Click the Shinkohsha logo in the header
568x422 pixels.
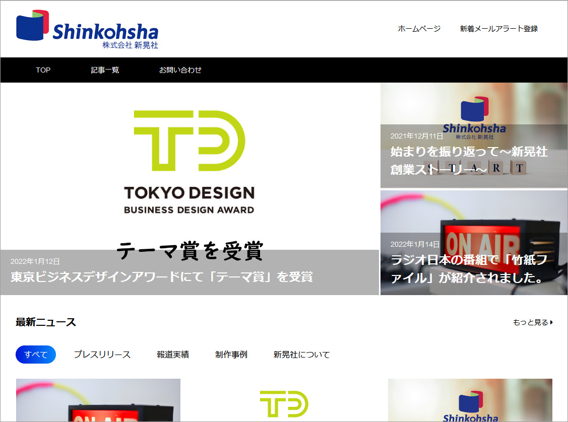click(87, 30)
